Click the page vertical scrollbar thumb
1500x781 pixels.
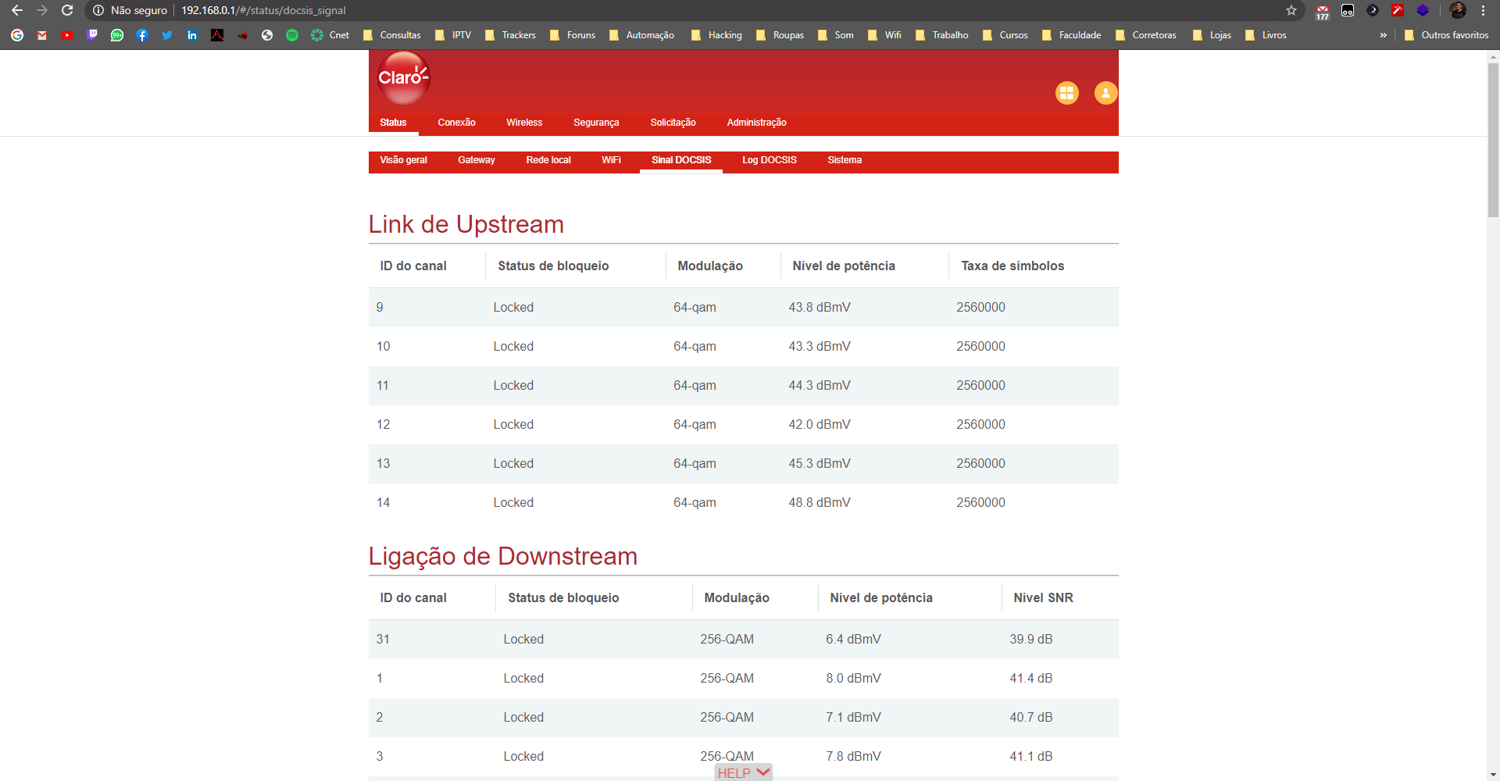(x=1493, y=141)
